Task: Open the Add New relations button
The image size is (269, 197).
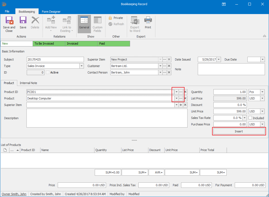Action: (x=51, y=24)
